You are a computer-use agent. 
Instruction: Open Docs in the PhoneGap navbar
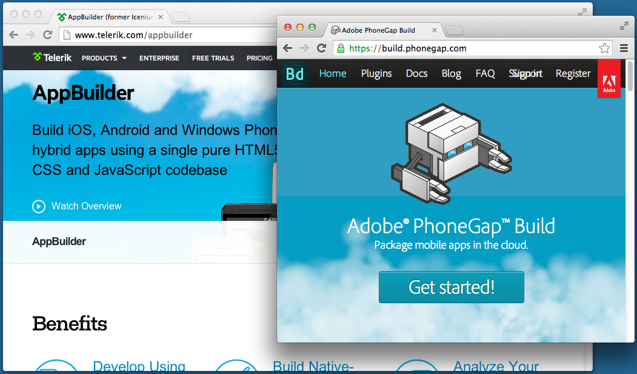tap(416, 73)
